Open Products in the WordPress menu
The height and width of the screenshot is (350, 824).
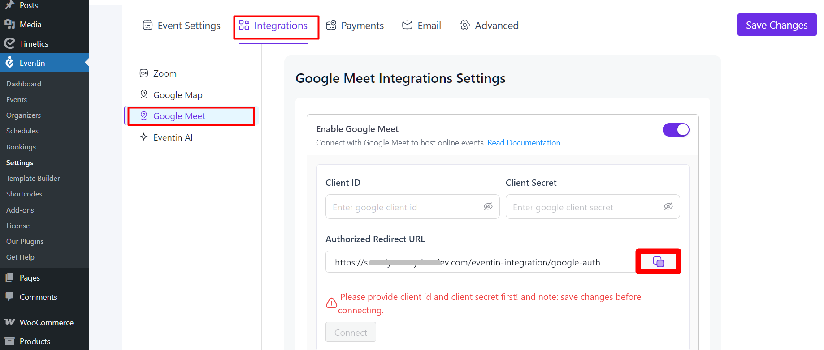(x=44, y=341)
